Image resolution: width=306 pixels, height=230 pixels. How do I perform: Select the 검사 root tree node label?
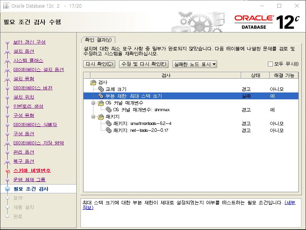click(103, 82)
